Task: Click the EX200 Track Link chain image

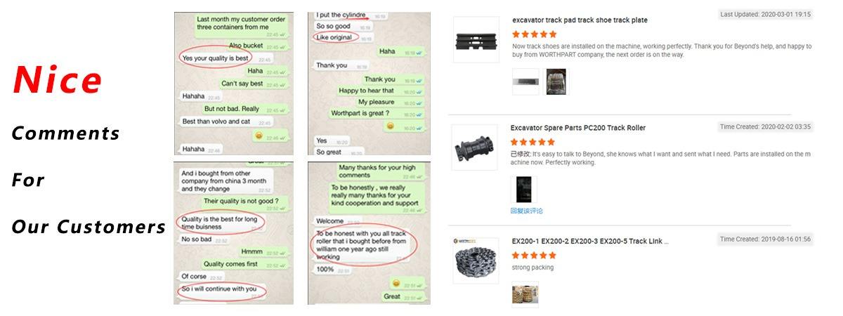Action: [x=476, y=261]
